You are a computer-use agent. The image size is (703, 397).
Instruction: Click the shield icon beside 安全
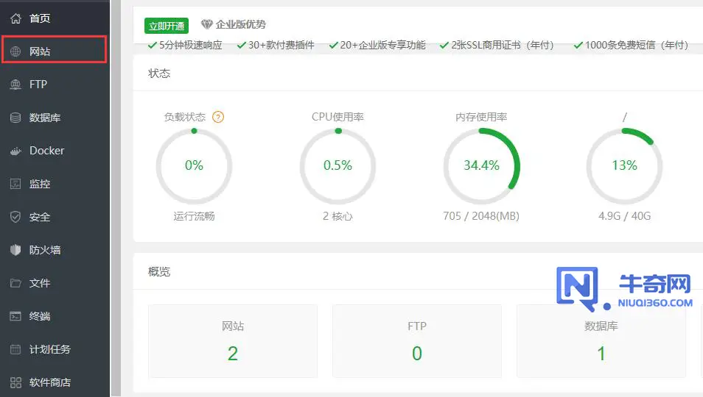tap(15, 217)
